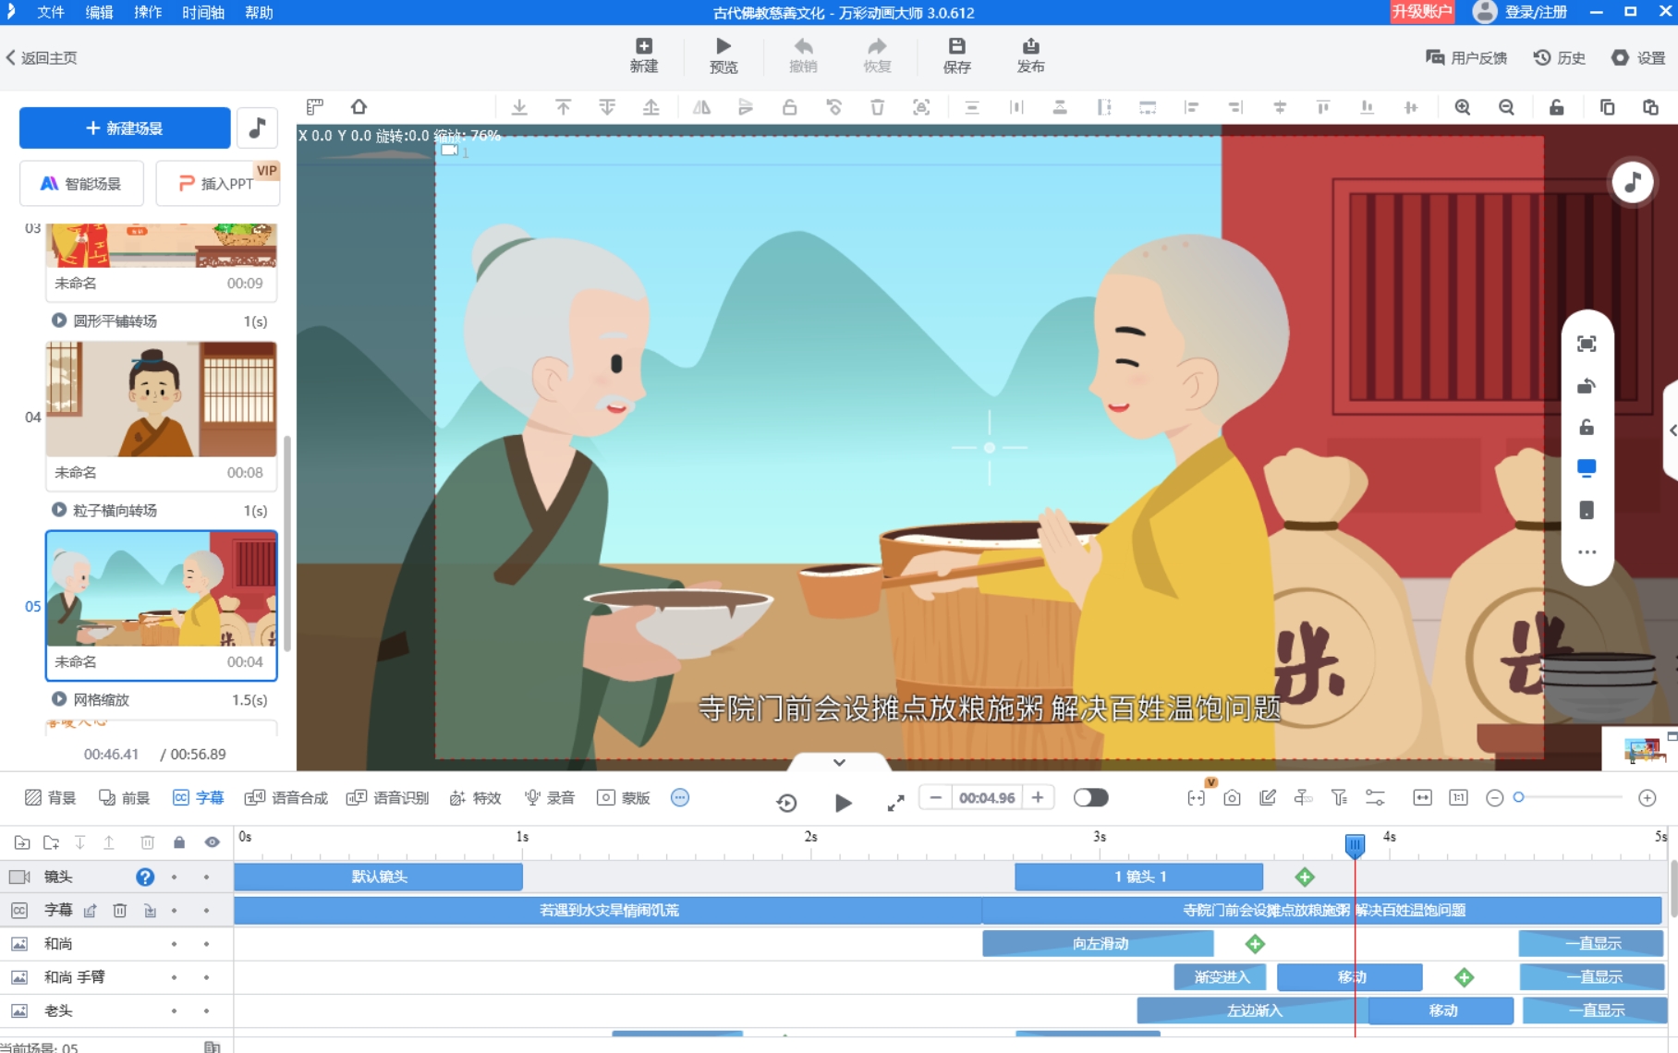Click the scene list vertical scrollbar
This screenshot has height=1053, width=1678.
(287, 543)
